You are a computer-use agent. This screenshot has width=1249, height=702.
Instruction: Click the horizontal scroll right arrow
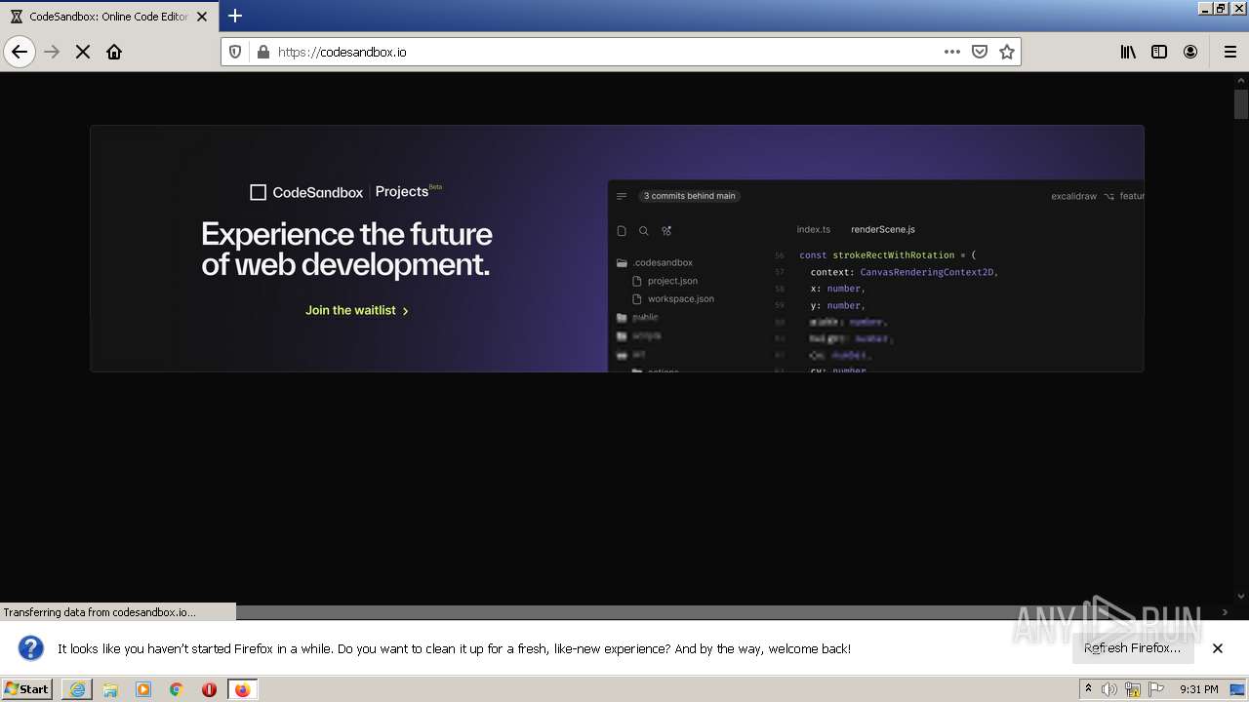(x=1226, y=612)
